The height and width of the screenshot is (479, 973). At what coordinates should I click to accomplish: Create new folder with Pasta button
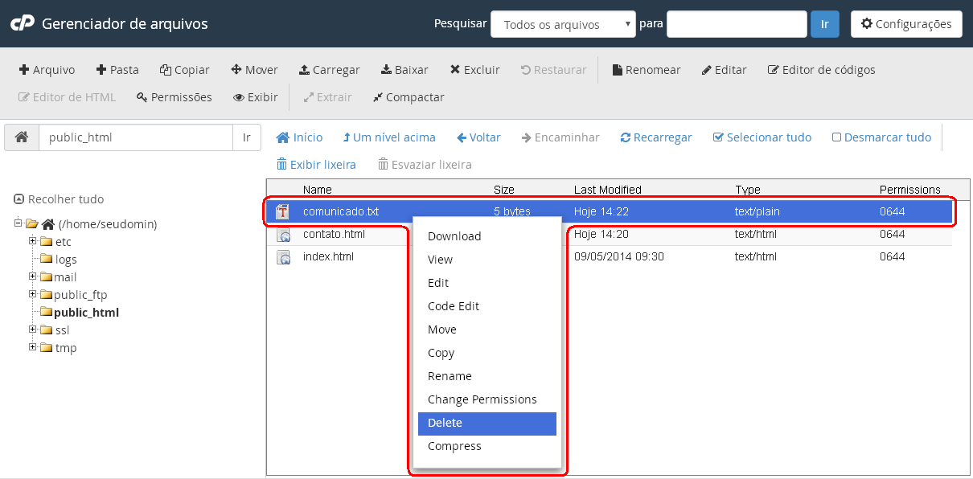(x=117, y=70)
